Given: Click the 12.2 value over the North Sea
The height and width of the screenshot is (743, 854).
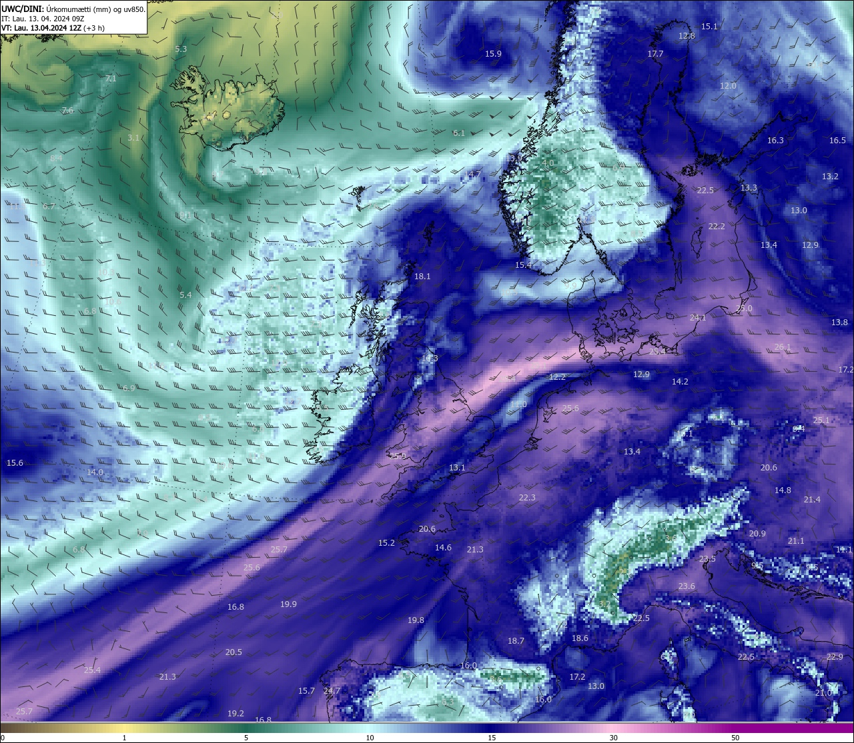Looking at the screenshot, I should coord(557,377).
